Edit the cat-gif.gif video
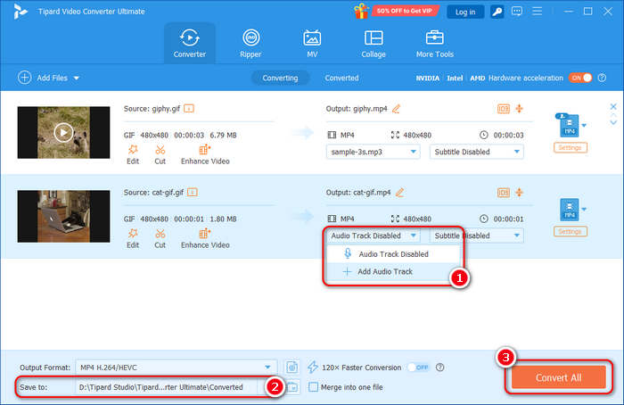Screen dimensions: 624x405 coord(133,238)
